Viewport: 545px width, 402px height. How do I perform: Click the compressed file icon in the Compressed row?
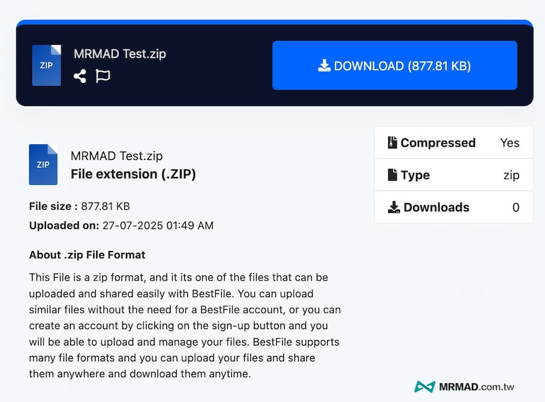(393, 142)
